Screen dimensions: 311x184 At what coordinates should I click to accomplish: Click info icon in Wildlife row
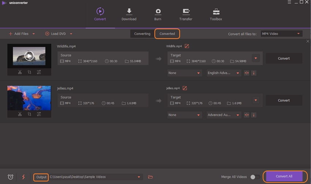pos(254,73)
